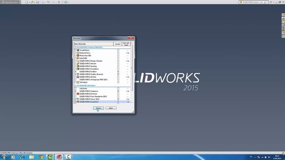Click the clock in the system tray
Image resolution: width=285 pixels, height=160 pixels.
[277, 157]
